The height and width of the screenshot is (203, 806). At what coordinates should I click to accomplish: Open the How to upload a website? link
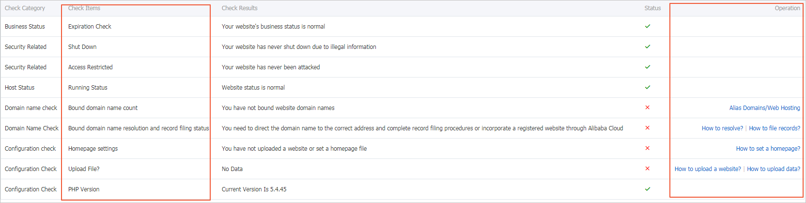(708, 169)
